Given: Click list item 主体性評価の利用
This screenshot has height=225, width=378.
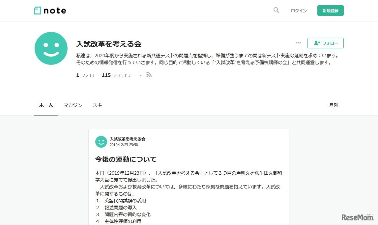Looking at the screenshot, I should pyautogui.click(x=123, y=221).
